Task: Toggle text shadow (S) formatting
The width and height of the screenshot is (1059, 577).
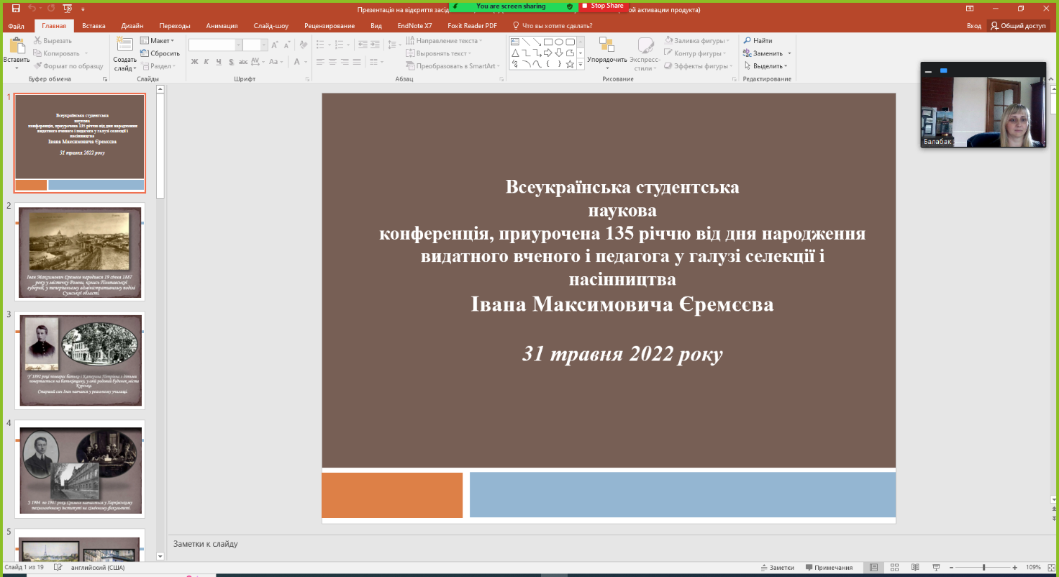Action: pos(232,62)
